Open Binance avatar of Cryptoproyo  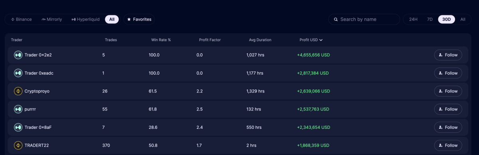(x=18, y=91)
